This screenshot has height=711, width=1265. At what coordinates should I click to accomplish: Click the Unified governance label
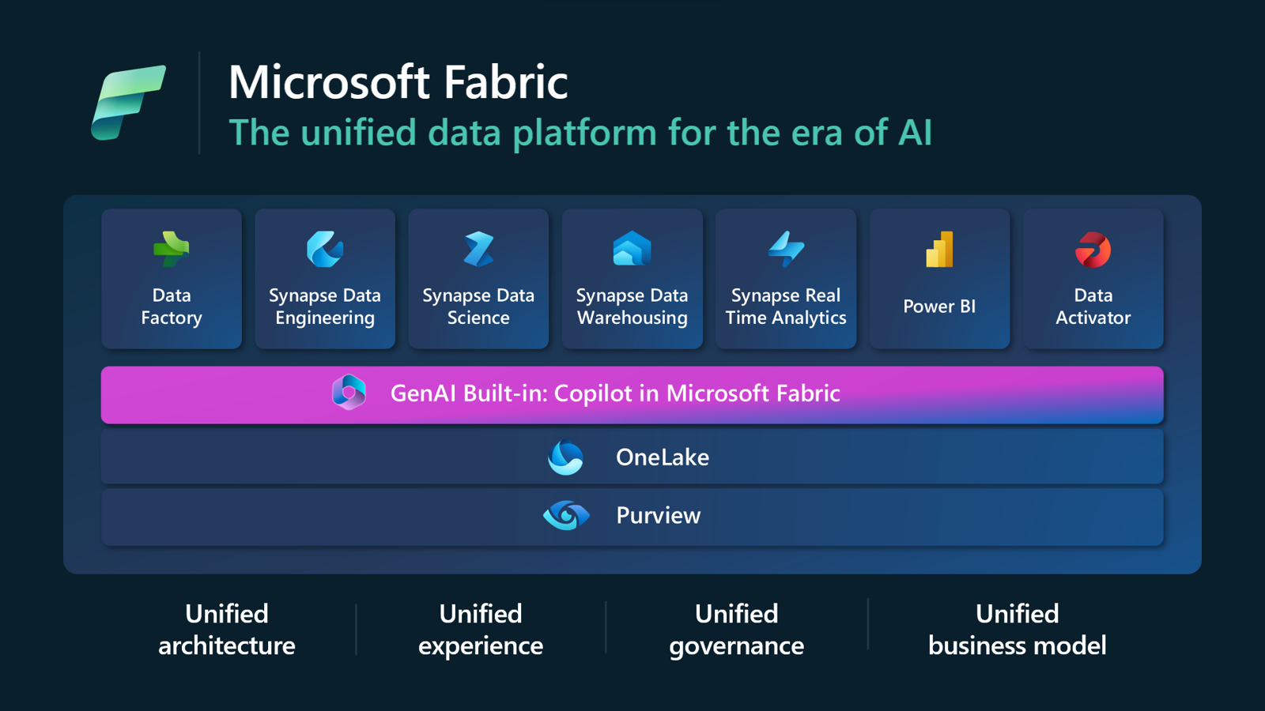(737, 630)
